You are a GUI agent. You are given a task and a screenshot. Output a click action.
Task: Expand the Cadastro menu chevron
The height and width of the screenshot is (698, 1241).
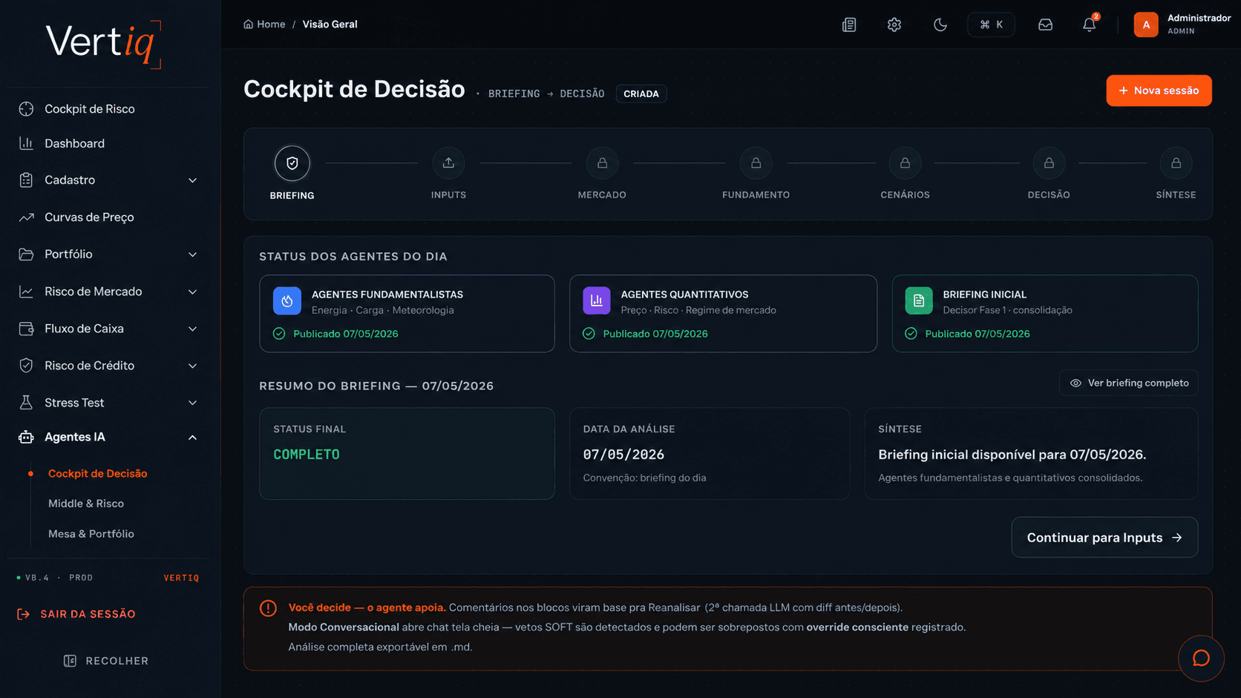(192, 180)
